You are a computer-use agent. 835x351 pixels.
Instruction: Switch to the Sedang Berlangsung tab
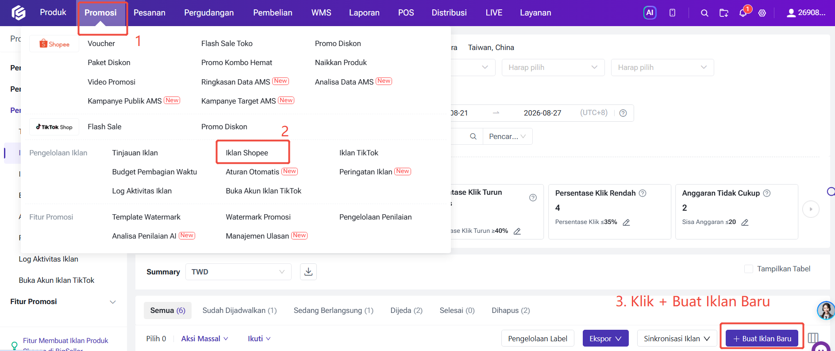(x=334, y=311)
